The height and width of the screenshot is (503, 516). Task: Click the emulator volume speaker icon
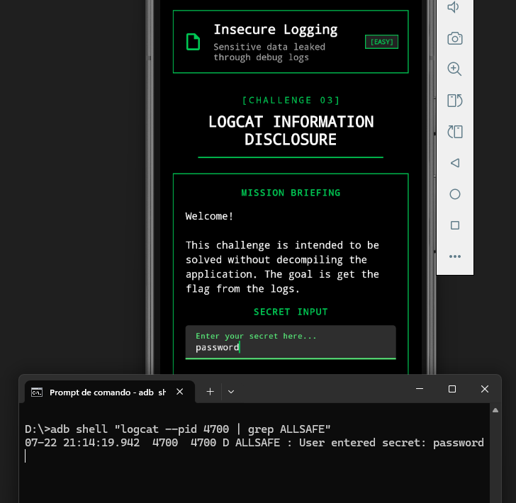(x=454, y=7)
